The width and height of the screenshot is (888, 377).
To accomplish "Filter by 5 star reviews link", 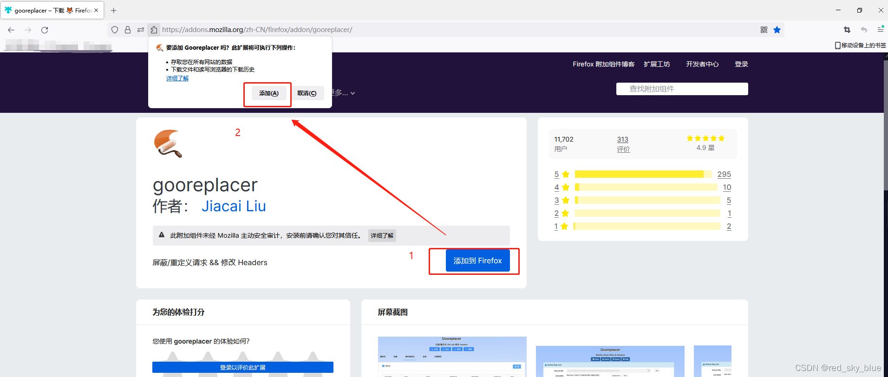I will pos(562,174).
